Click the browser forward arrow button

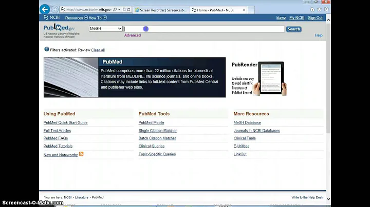coord(54,9)
